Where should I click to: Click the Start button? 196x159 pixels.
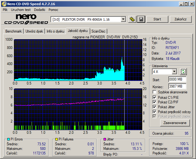pyautogui.click(x=157, y=19)
